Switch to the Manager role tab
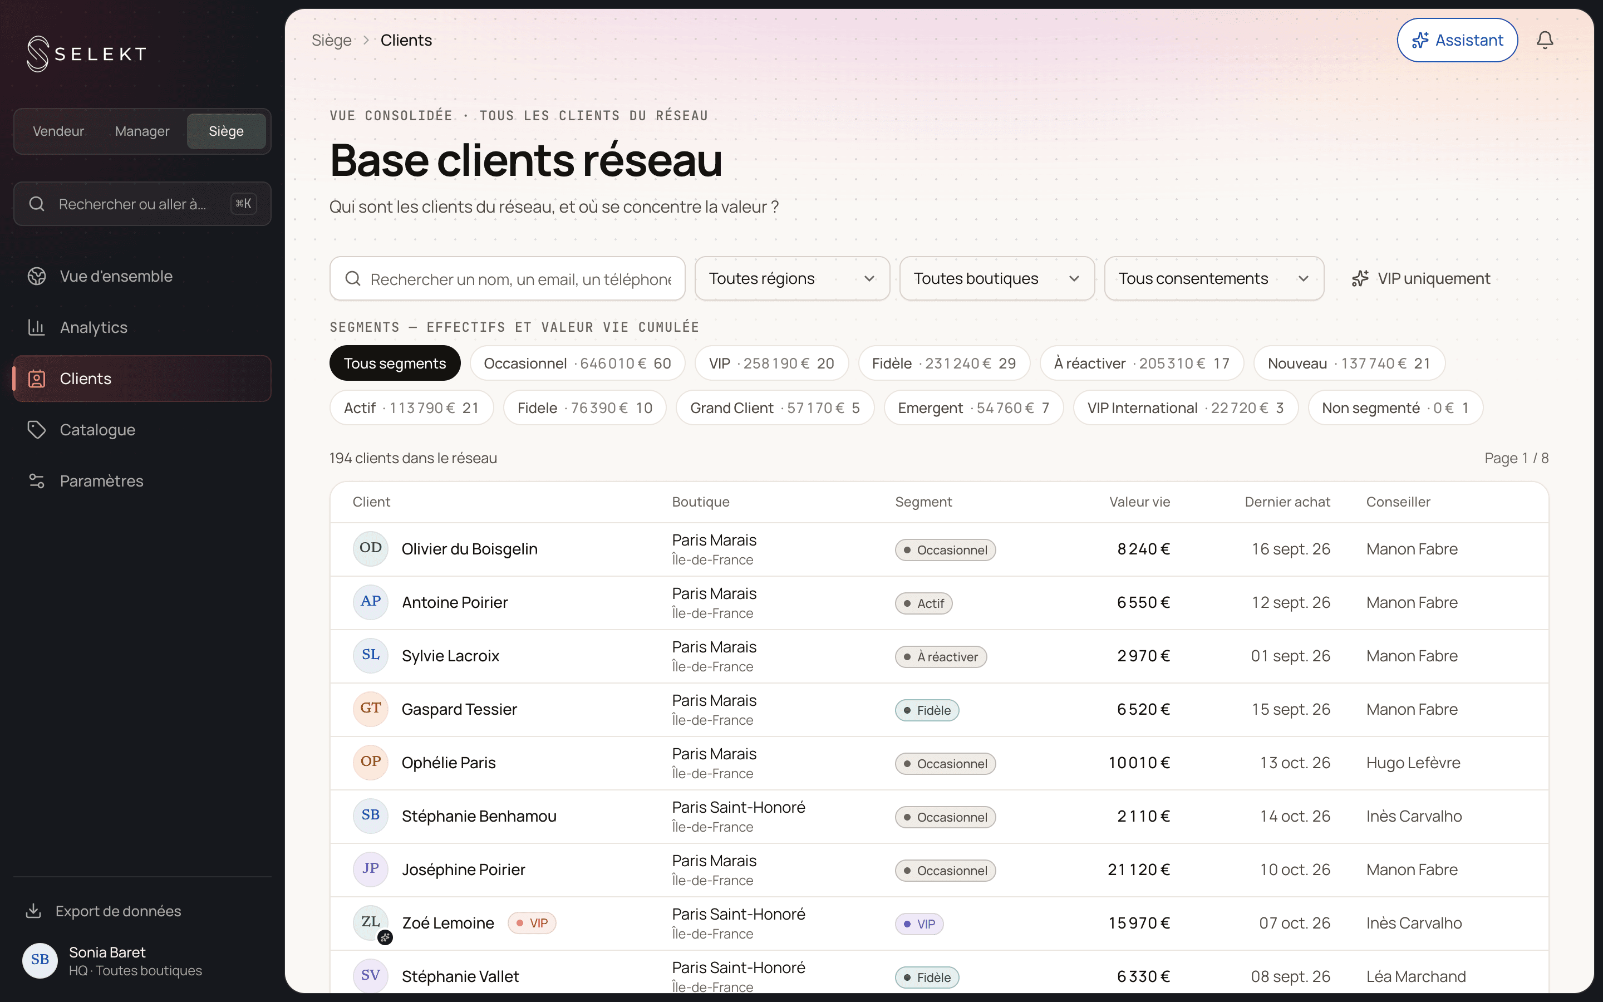Screen dimensions: 1603x1002 (142, 131)
